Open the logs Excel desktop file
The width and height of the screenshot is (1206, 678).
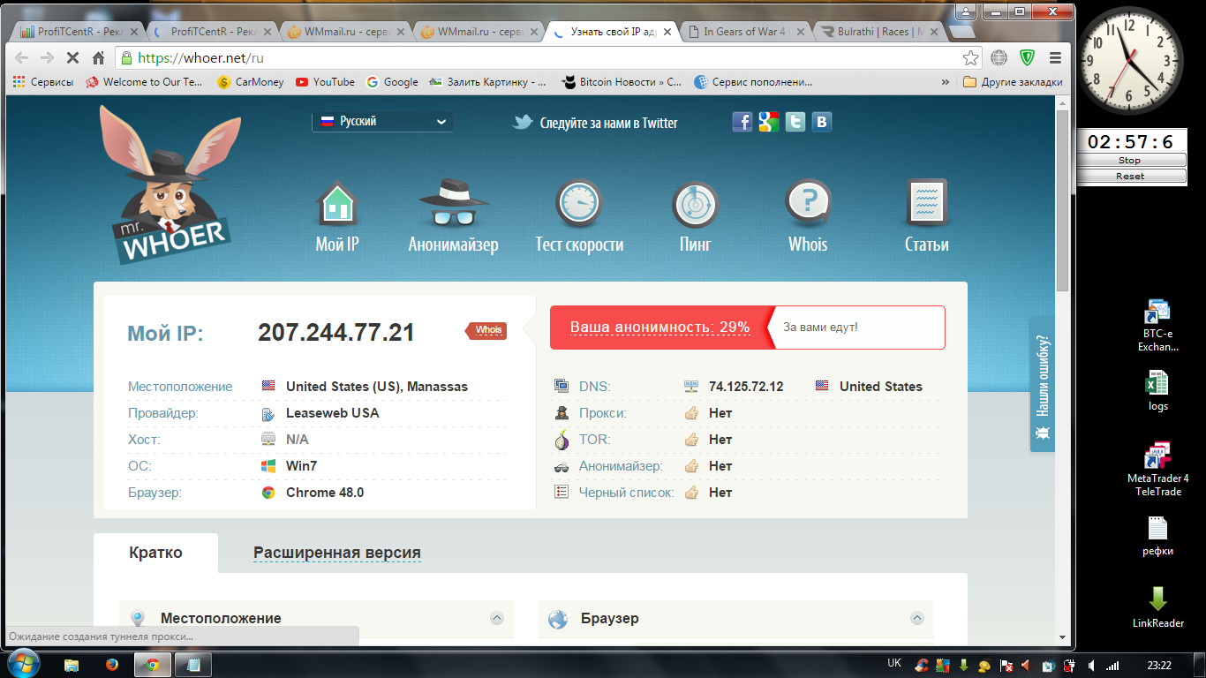tap(1157, 389)
